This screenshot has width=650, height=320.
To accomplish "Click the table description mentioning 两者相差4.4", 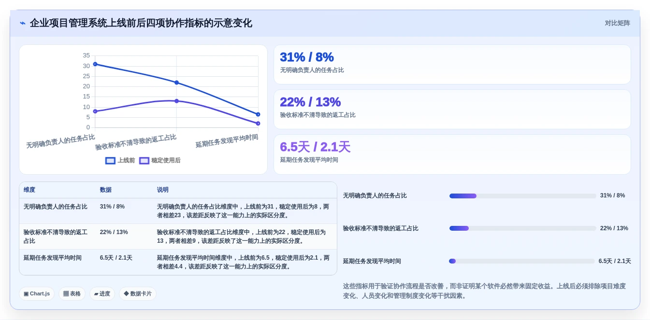I will [243, 262].
